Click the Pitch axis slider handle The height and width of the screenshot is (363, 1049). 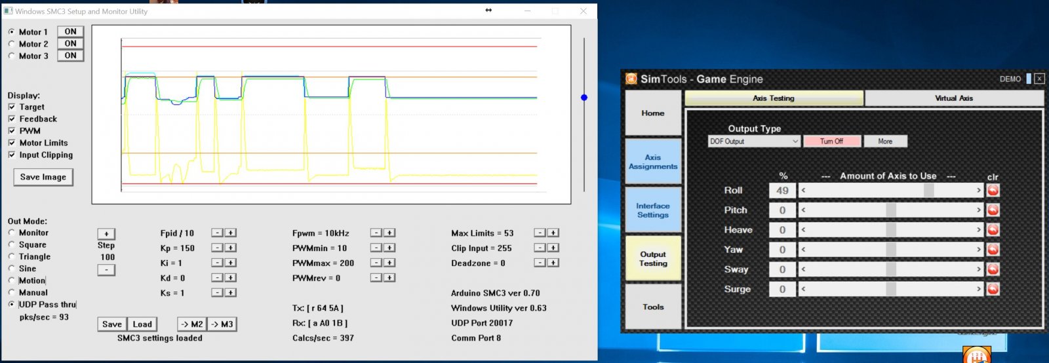(x=890, y=210)
